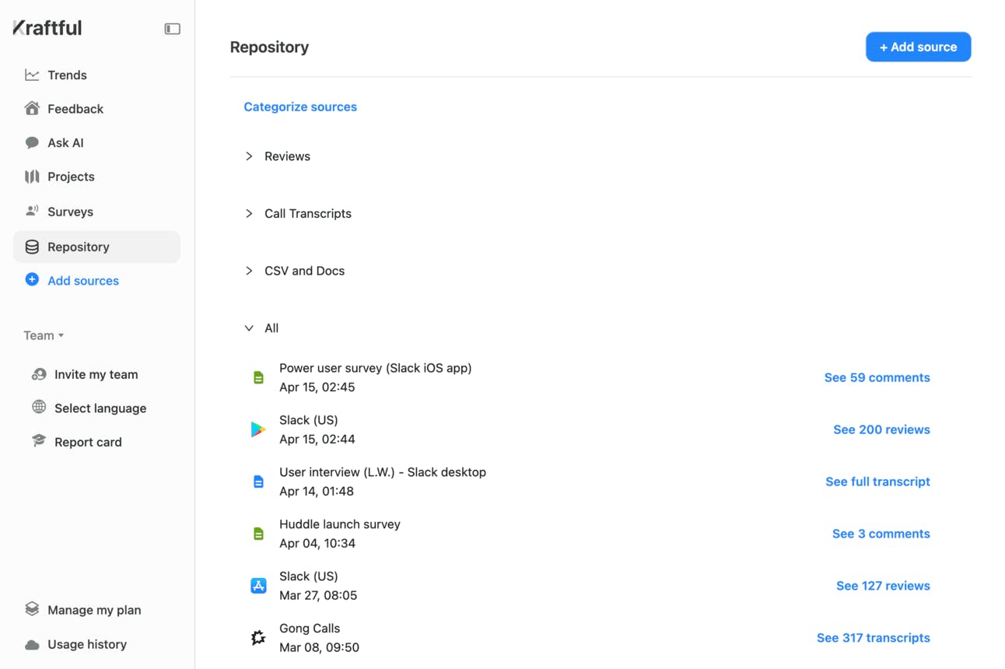Open See 127 reviews link
1005x669 pixels.
click(x=883, y=586)
